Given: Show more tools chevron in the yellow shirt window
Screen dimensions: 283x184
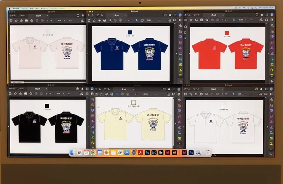Looking at the screenshot, I should coord(179,143).
